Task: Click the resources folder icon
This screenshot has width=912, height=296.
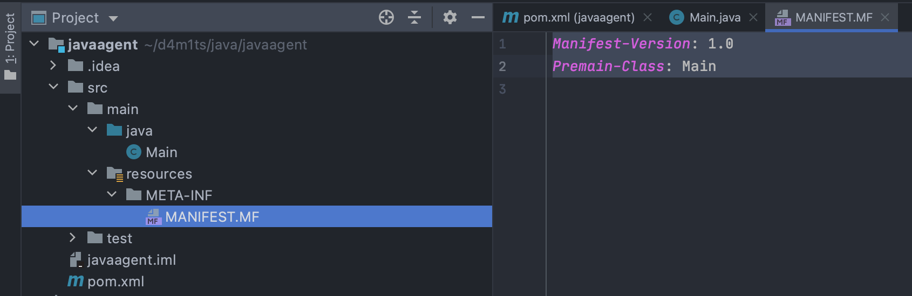Action: point(114,174)
